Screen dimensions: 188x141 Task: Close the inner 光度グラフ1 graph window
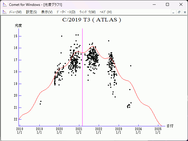click(x=184, y=12)
